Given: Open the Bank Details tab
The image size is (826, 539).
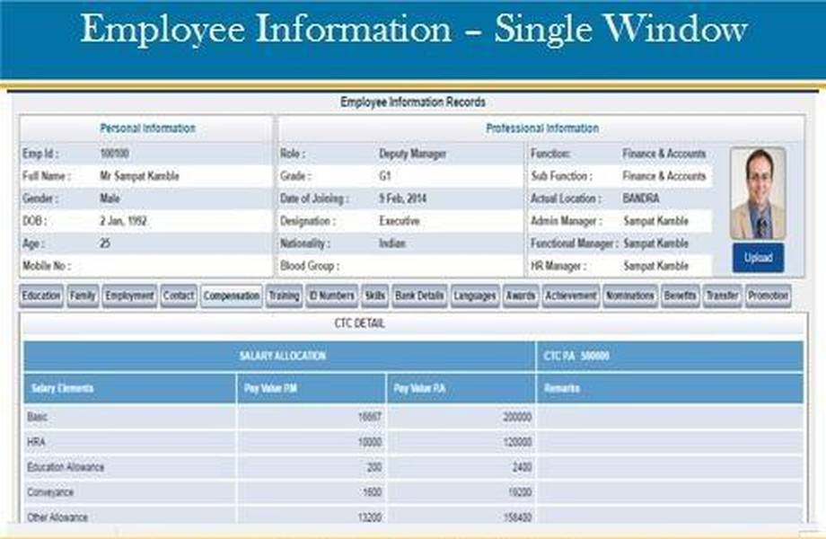Looking at the screenshot, I should coord(419,296).
